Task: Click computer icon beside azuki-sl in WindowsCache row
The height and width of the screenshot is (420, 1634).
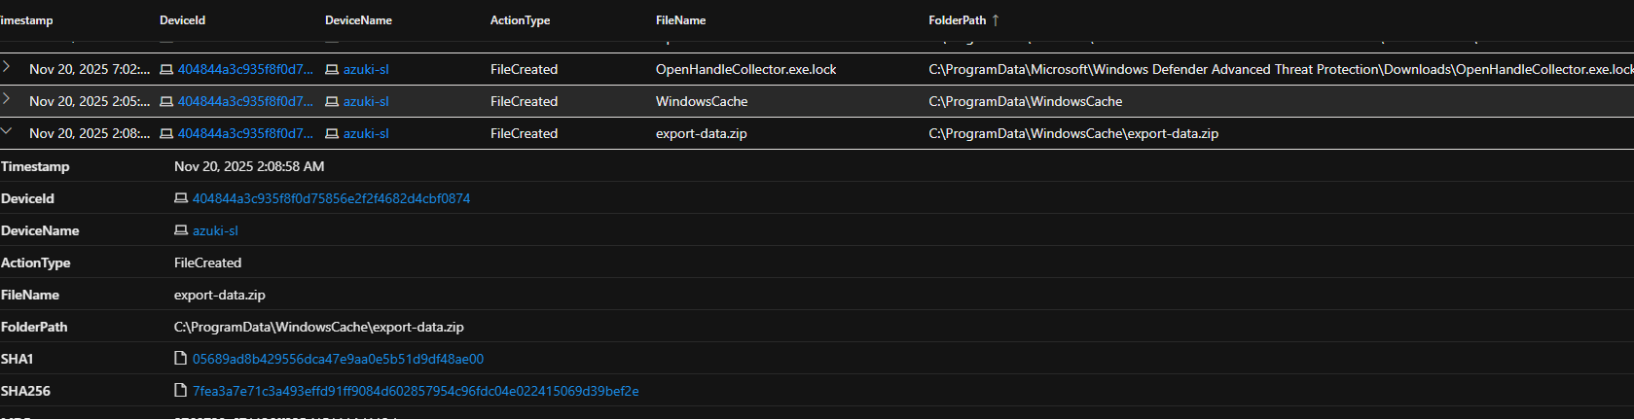Action: tap(332, 102)
